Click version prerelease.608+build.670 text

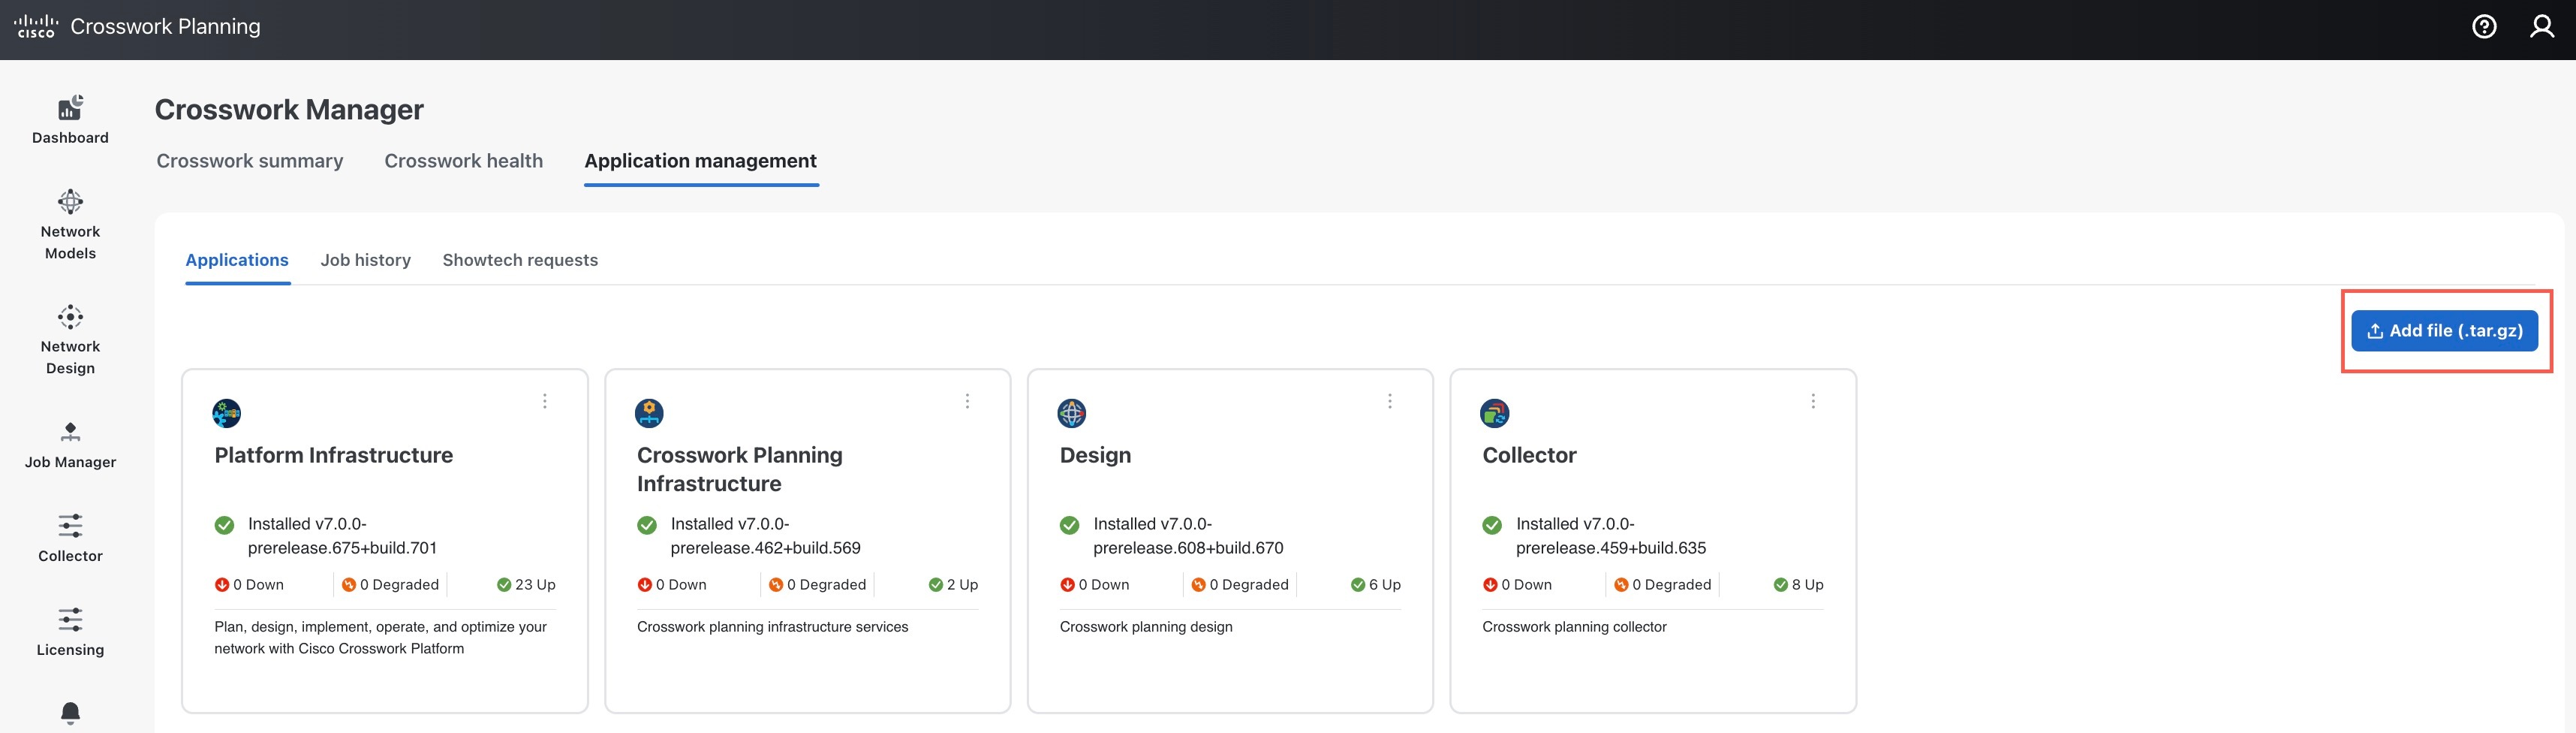coord(1188,548)
